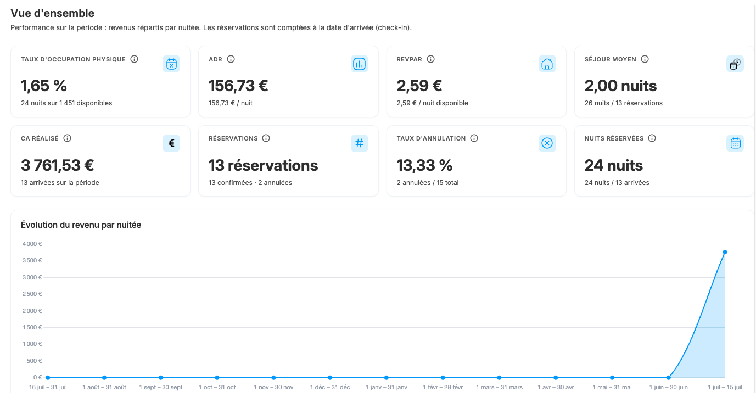Image resolution: width=756 pixels, height=403 pixels.
Task: Click the 13 réservations value
Action: [x=264, y=165]
